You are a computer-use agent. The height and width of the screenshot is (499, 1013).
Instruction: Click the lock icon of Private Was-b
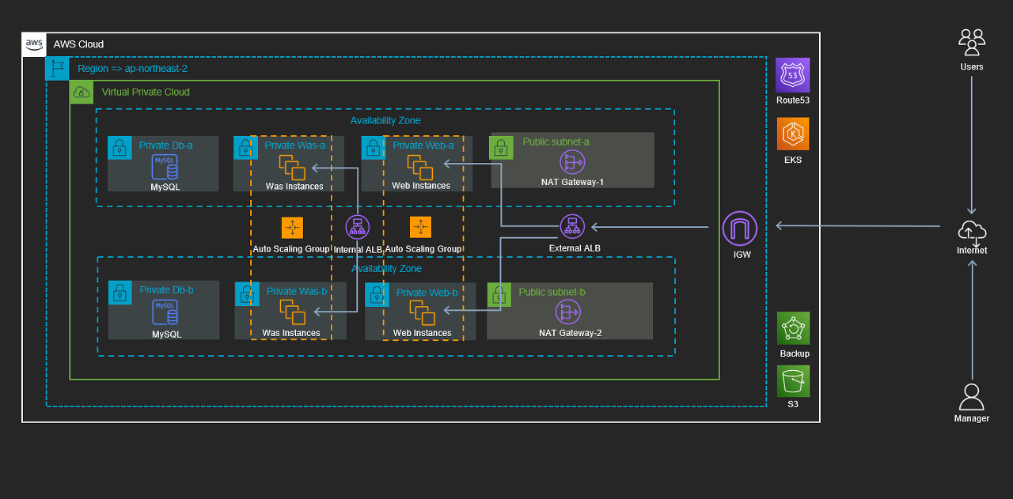(247, 294)
